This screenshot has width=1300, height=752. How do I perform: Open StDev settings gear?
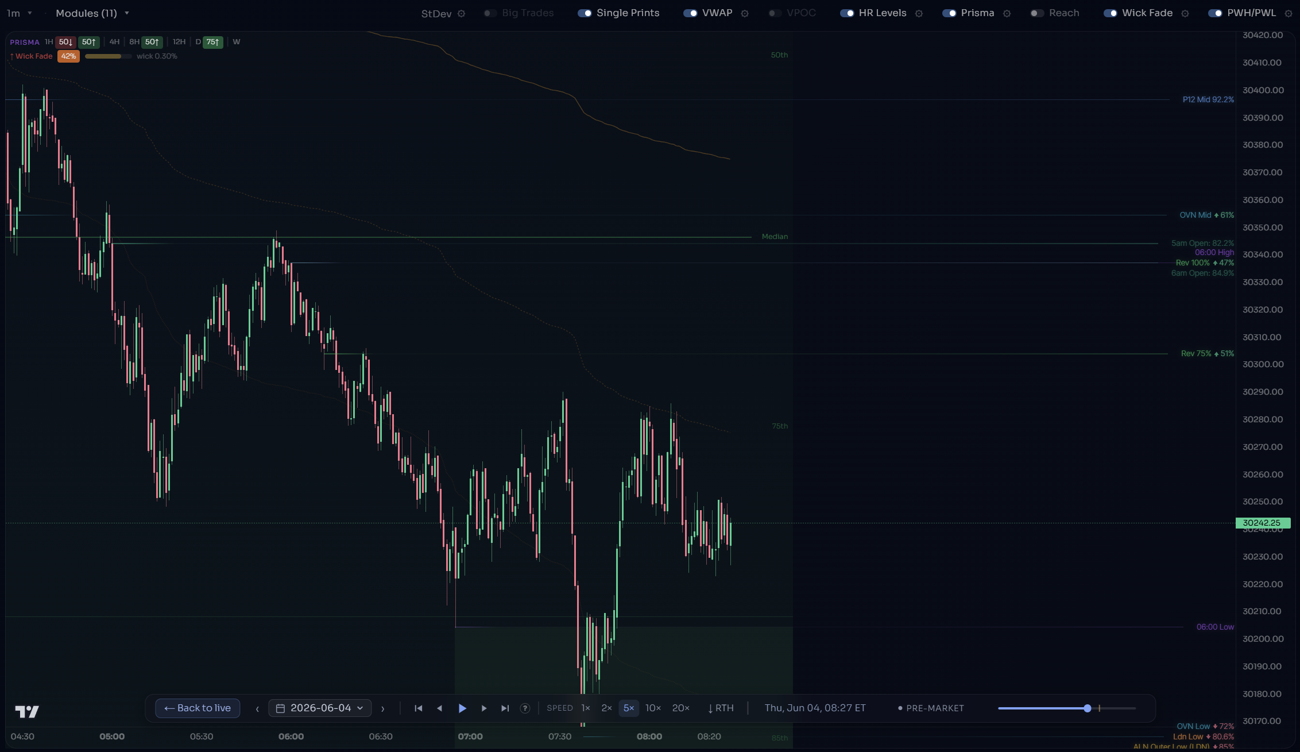click(x=461, y=13)
